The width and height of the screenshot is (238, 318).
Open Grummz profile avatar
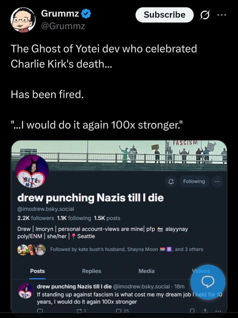tap(23, 20)
